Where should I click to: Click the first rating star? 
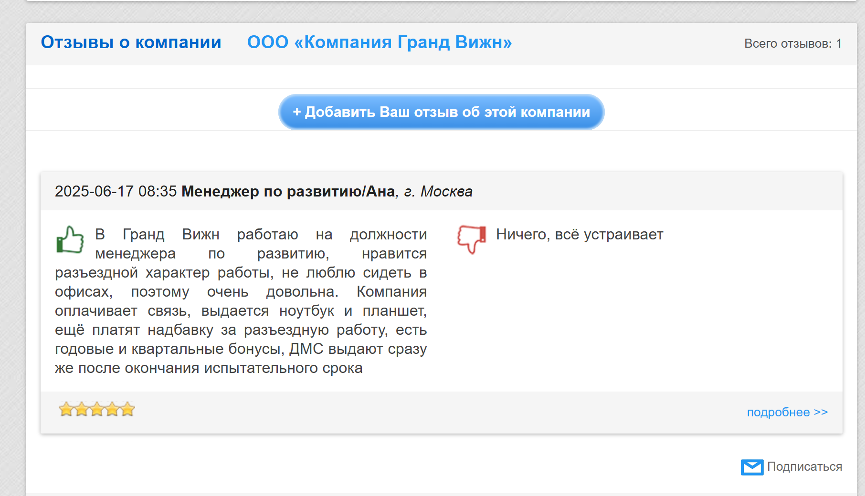click(x=66, y=409)
